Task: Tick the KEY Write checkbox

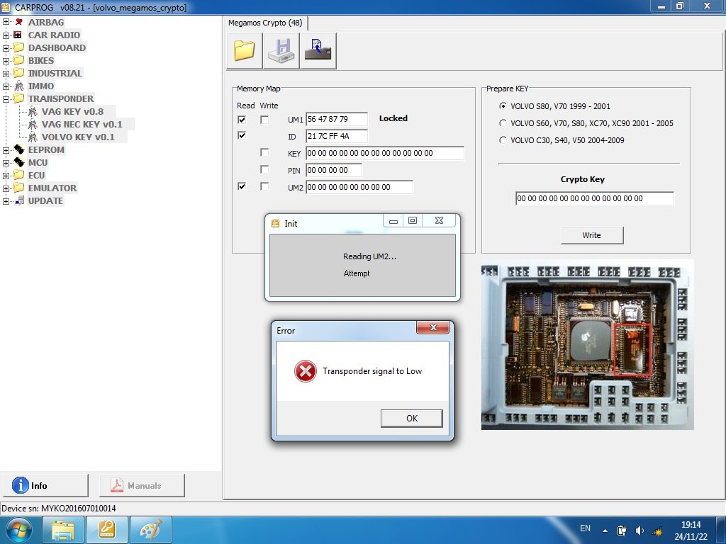Action: pos(264,152)
